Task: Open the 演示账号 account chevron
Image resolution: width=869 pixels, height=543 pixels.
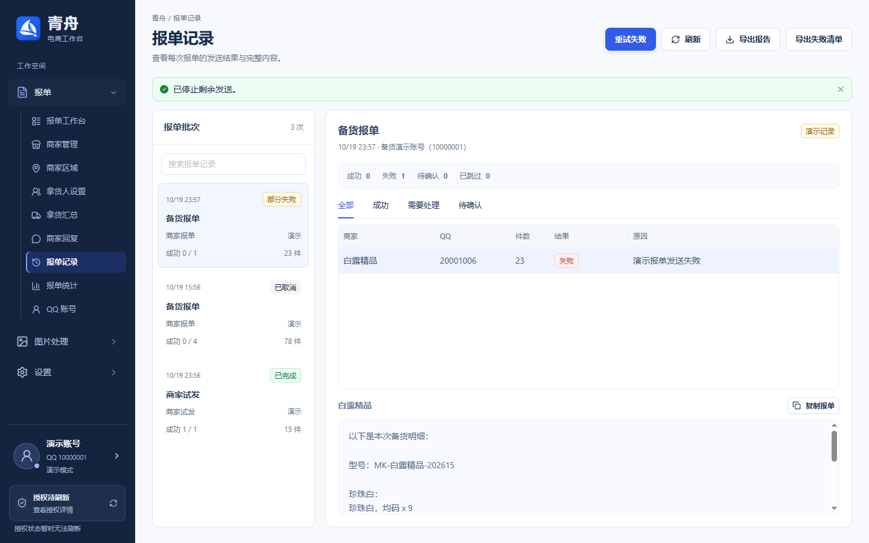Action: pos(116,456)
